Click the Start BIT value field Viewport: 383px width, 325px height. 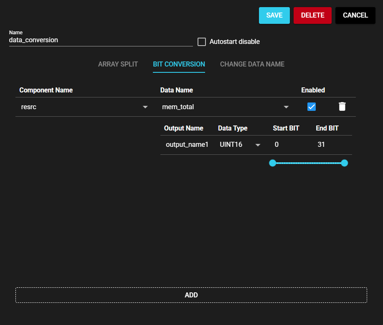(288, 145)
